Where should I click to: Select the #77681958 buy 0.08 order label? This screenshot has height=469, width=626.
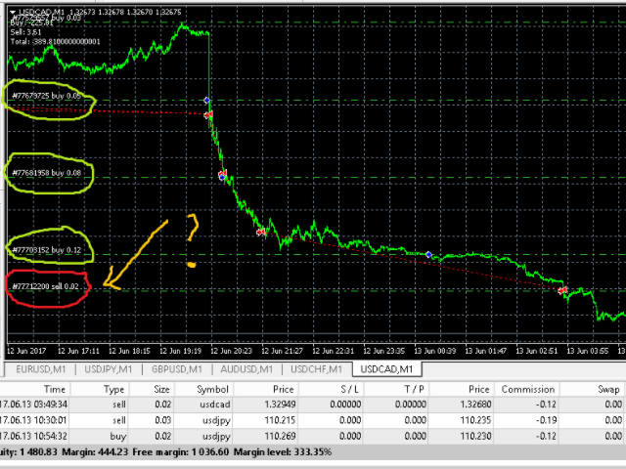pyautogui.click(x=47, y=173)
